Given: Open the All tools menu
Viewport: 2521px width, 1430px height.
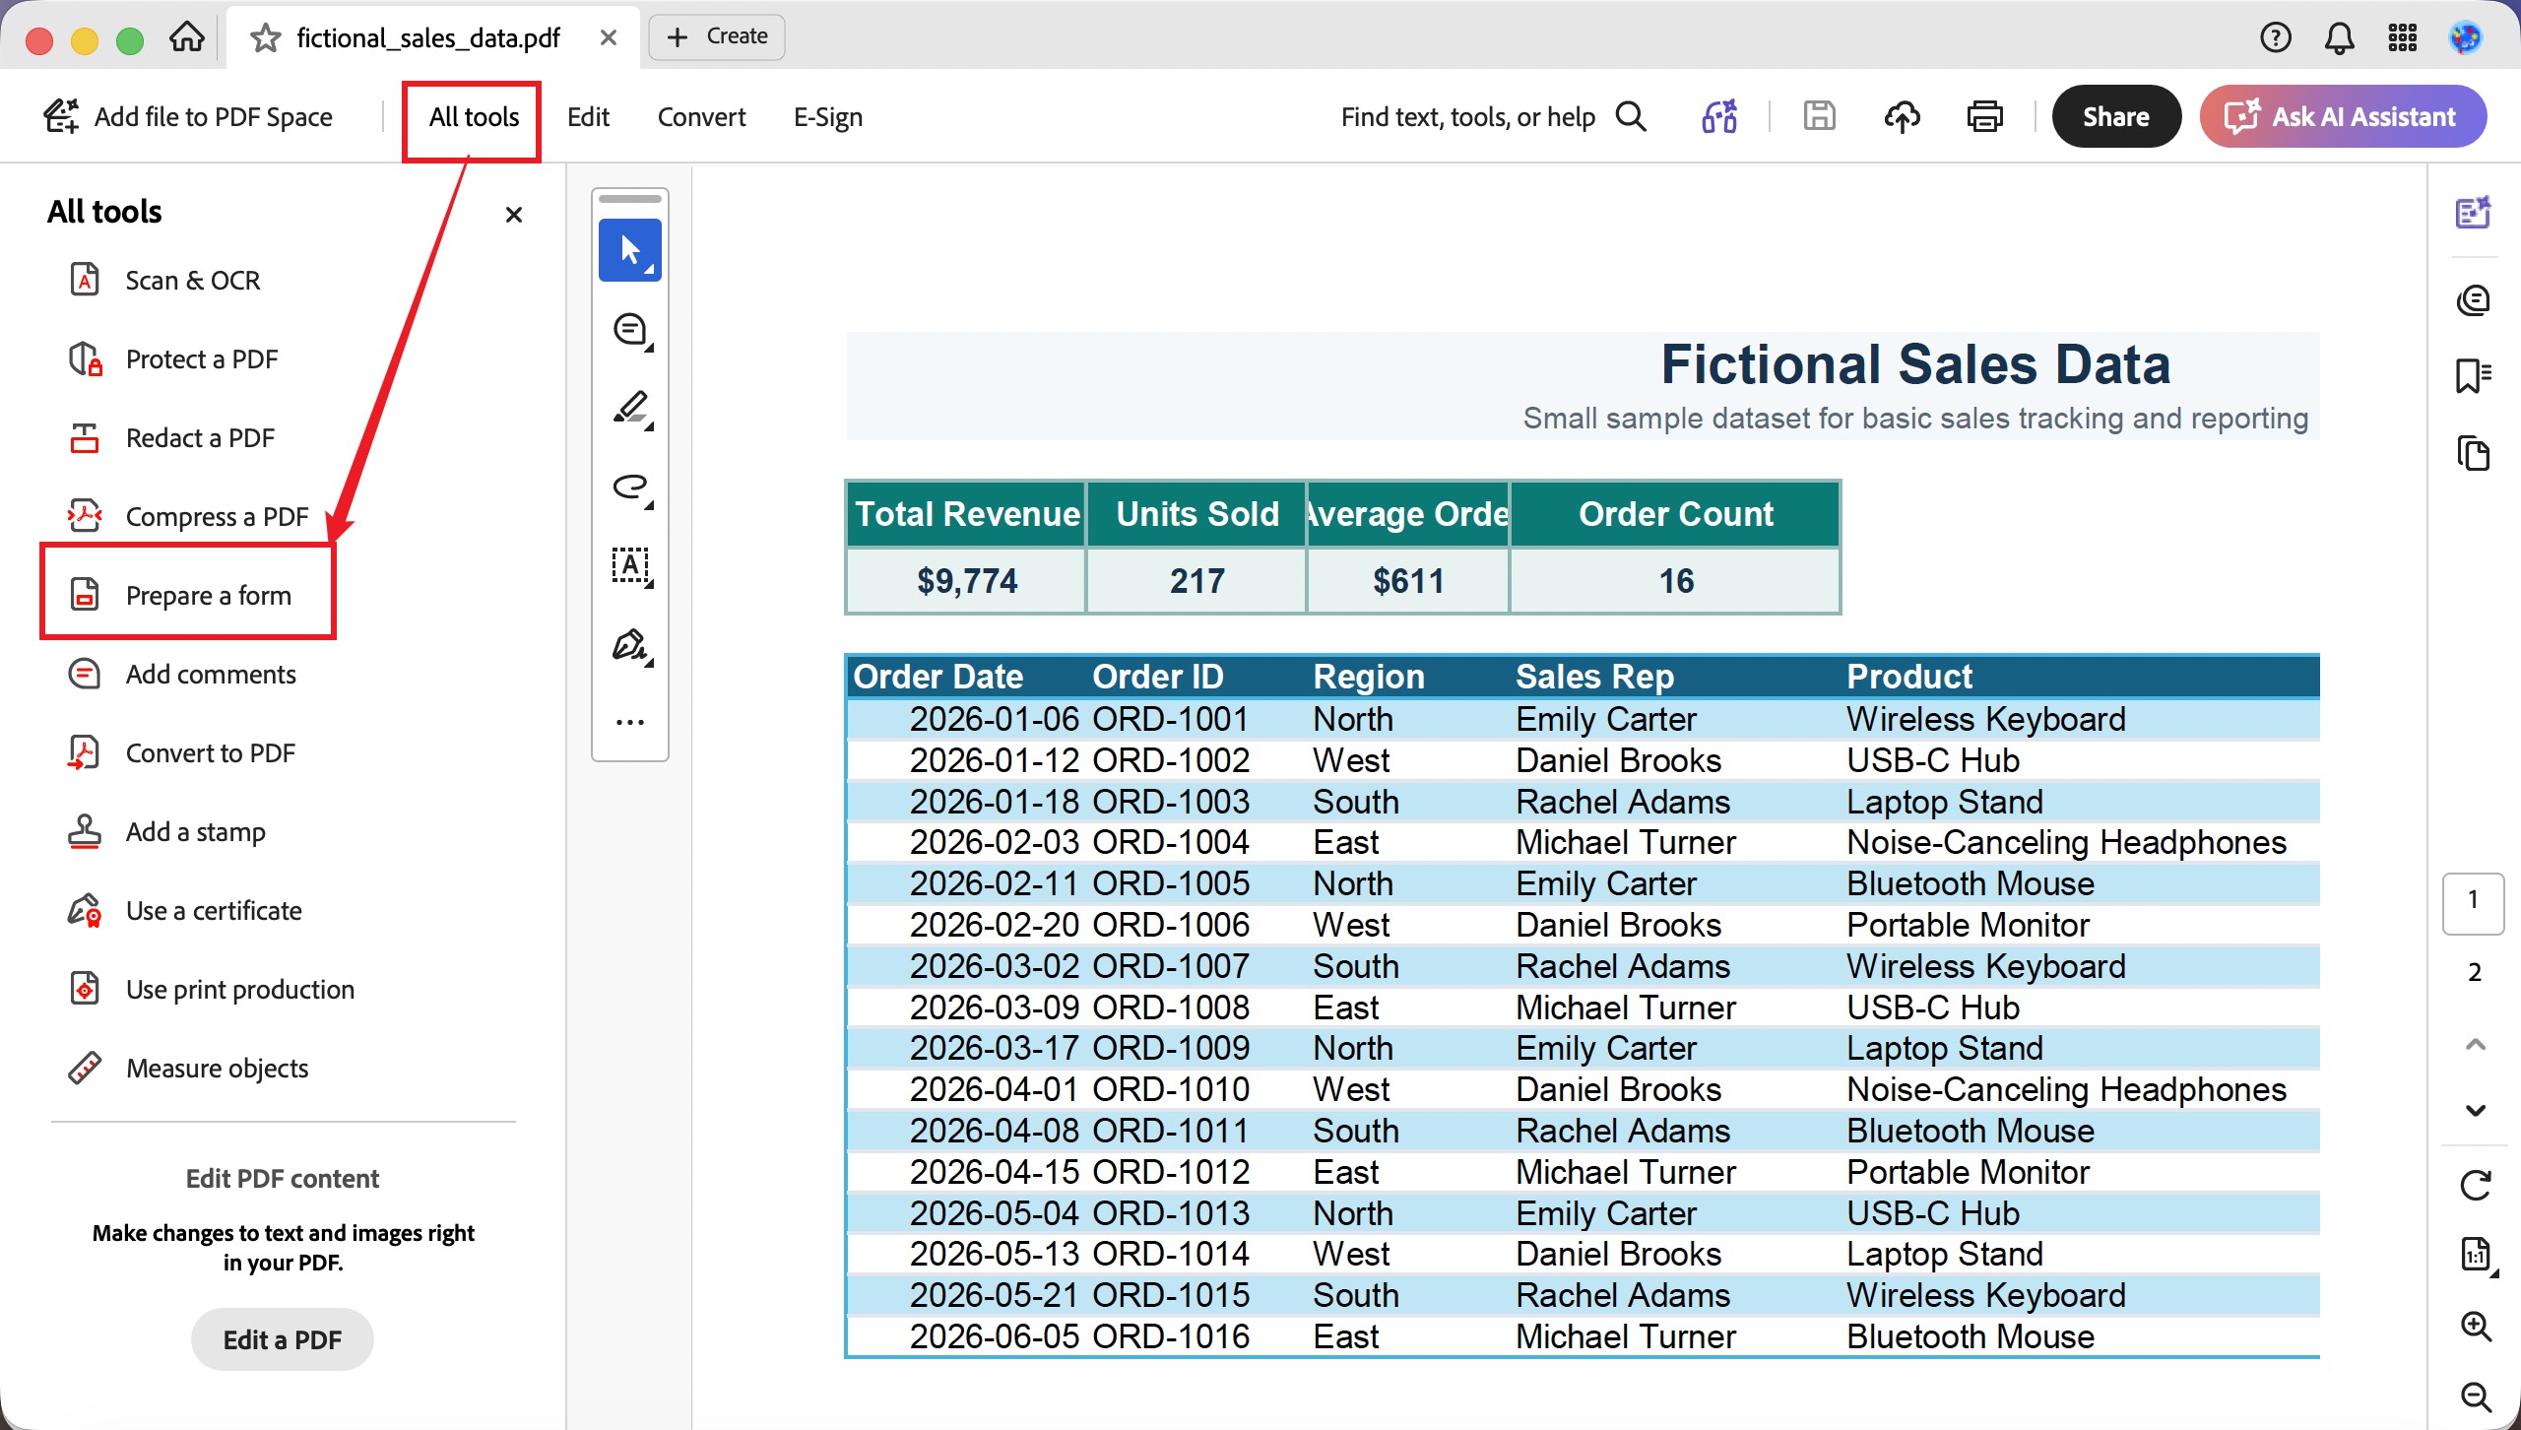Looking at the screenshot, I should (x=473, y=116).
